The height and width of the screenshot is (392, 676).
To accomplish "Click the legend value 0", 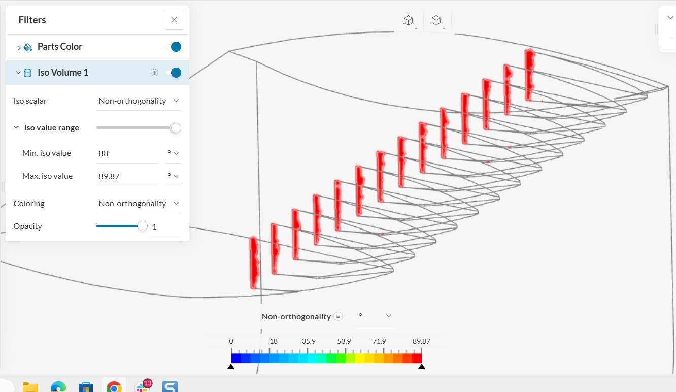I will point(231,341).
